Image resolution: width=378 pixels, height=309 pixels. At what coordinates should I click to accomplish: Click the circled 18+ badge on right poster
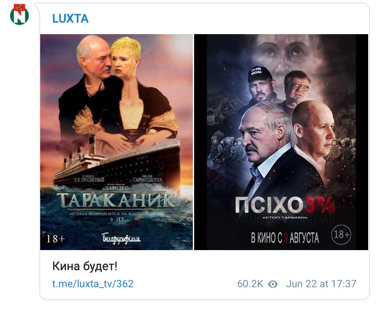341,234
